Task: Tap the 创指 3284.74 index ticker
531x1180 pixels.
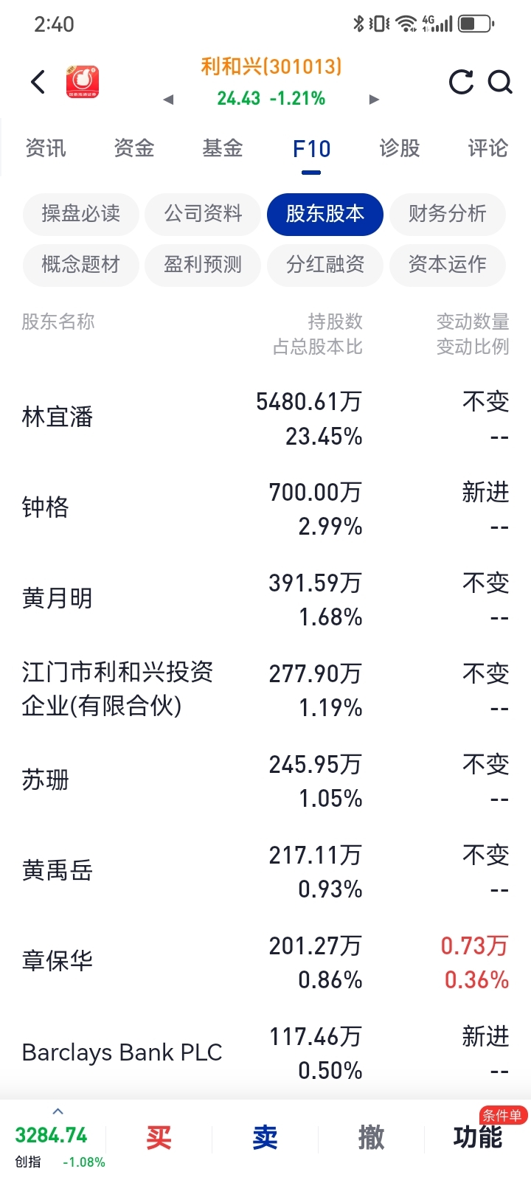Action: point(52,1143)
